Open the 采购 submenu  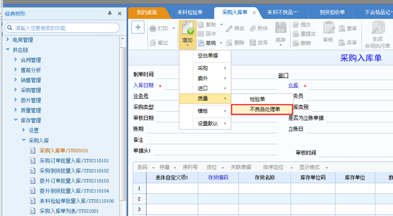pos(205,68)
